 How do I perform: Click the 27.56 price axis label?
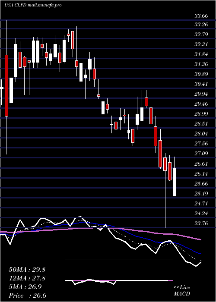201,144
